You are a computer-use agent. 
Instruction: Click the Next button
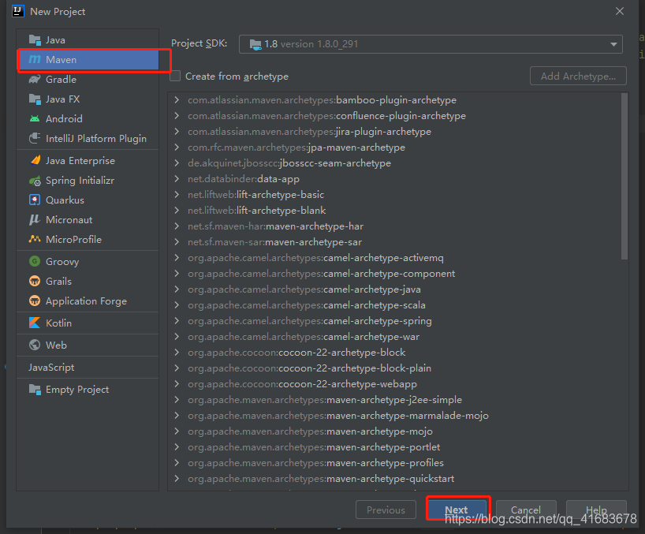457,510
